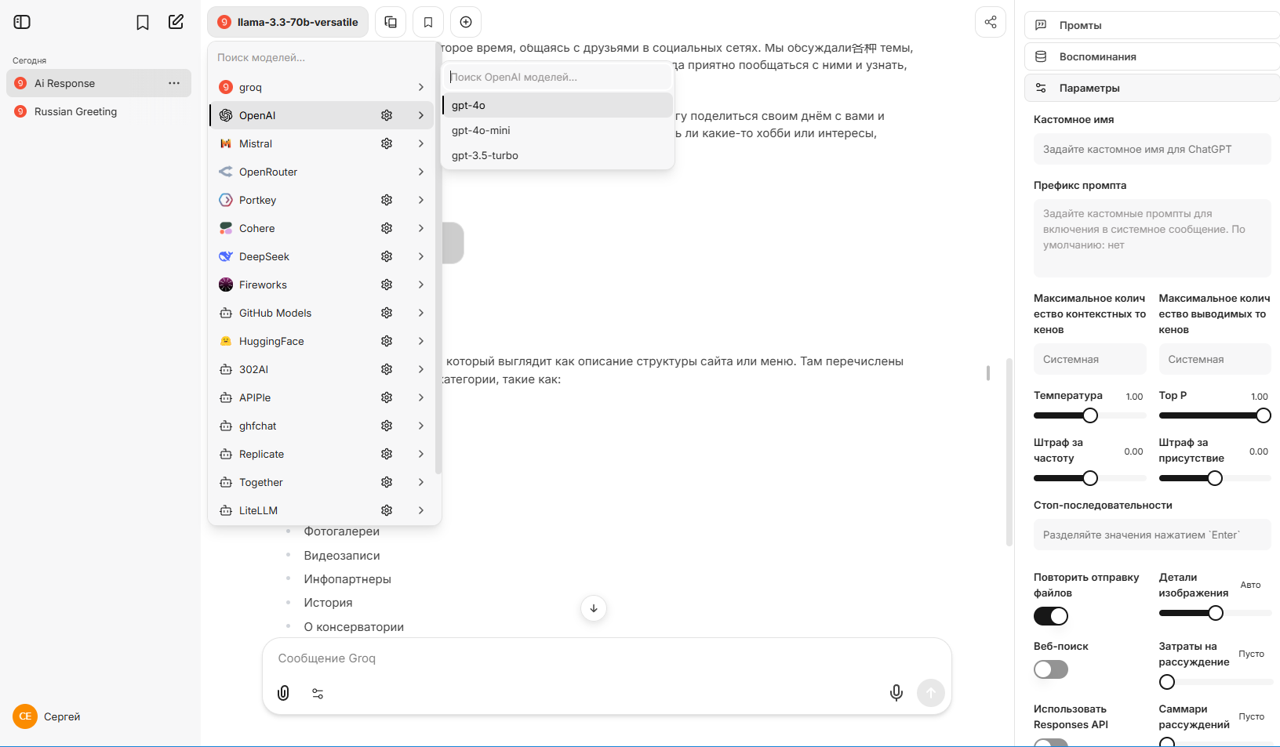
Task: Open the Промты panel button
Action: click(x=1152, y=25)
